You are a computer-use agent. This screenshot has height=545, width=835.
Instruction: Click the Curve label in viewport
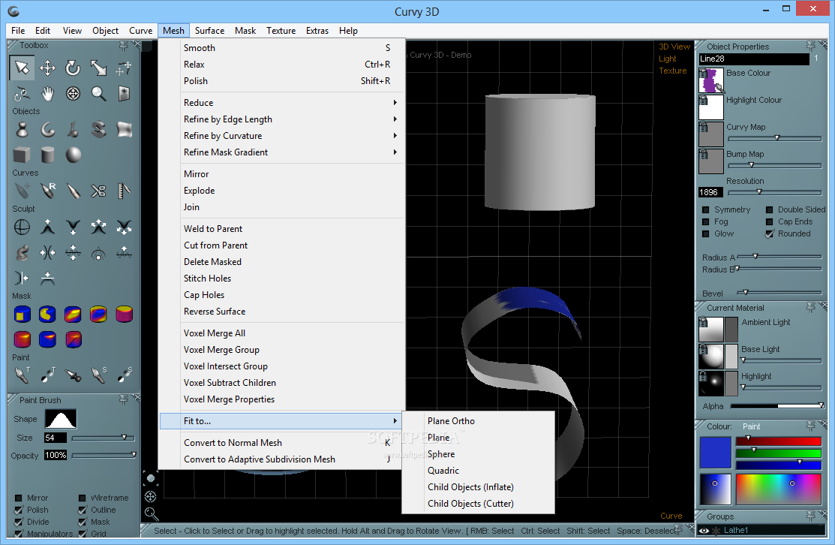(671, 516)
